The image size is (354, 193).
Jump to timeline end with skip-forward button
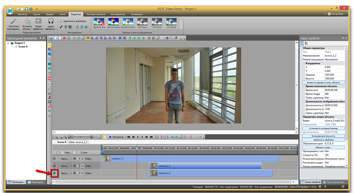[x=151, y=137]
